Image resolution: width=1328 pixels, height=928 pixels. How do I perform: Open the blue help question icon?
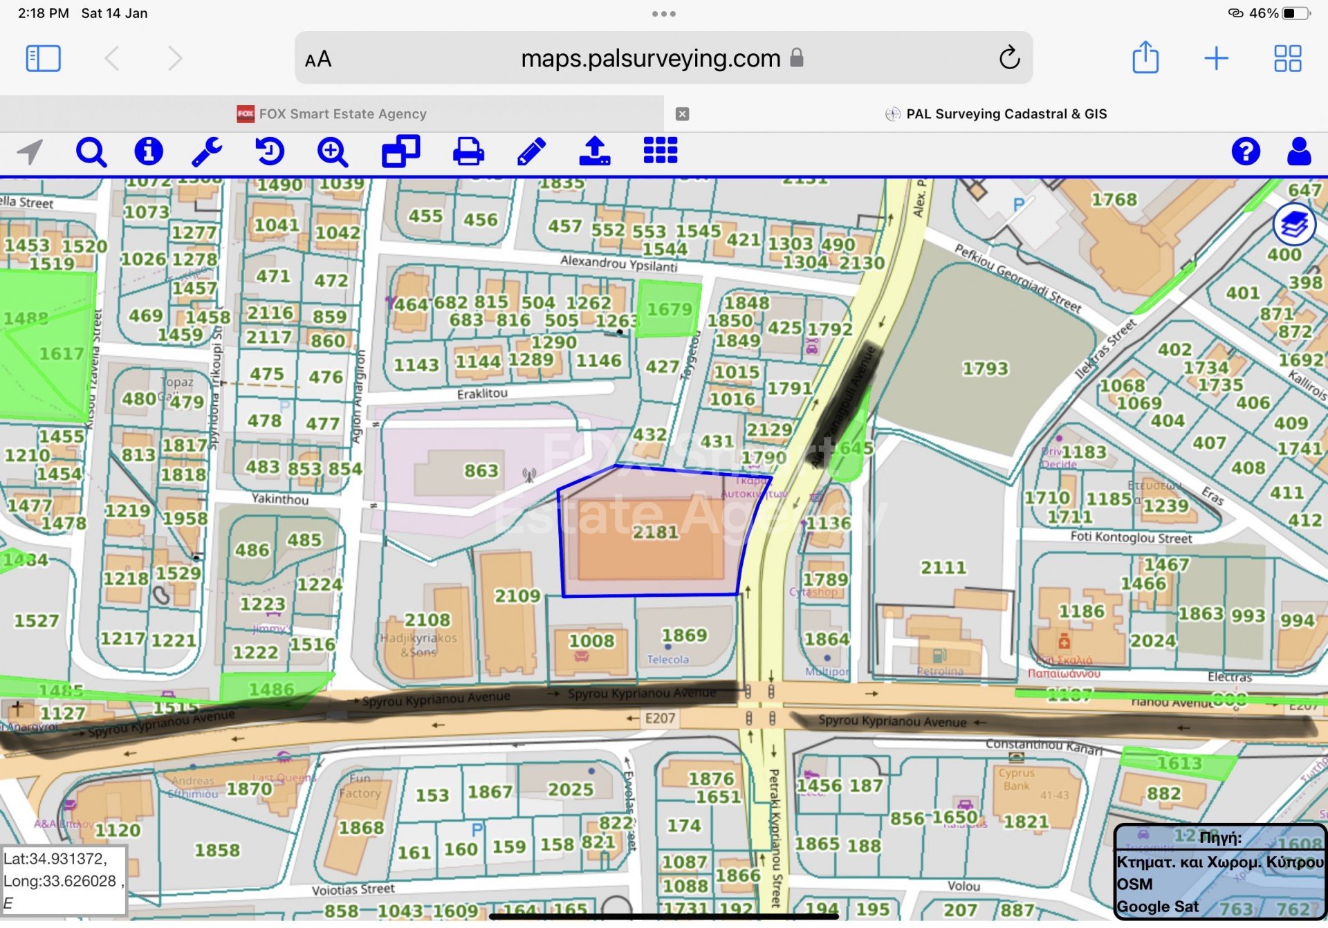point(1245,151)
